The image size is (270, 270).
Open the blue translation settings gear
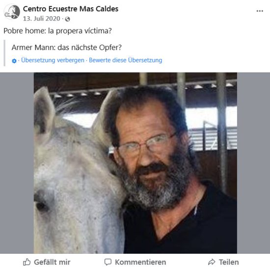pyautogui.click(x=14, y=61)
